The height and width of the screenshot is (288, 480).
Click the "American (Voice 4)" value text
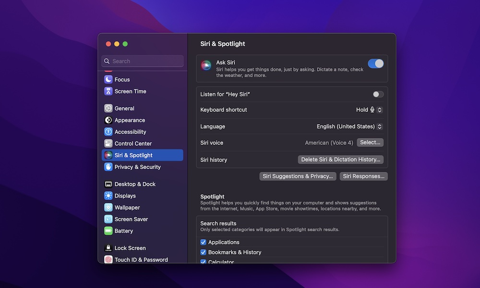(329, 143)
